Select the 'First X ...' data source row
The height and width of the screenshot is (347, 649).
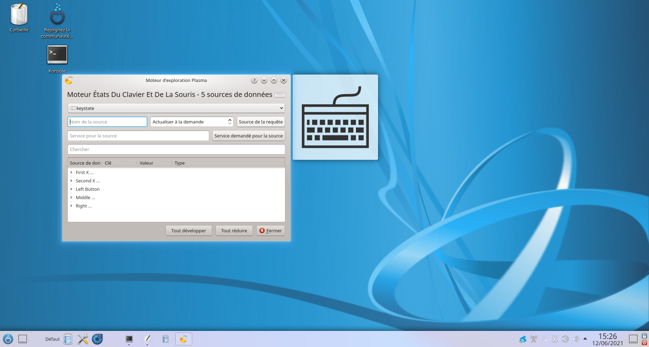coord(85,172)
